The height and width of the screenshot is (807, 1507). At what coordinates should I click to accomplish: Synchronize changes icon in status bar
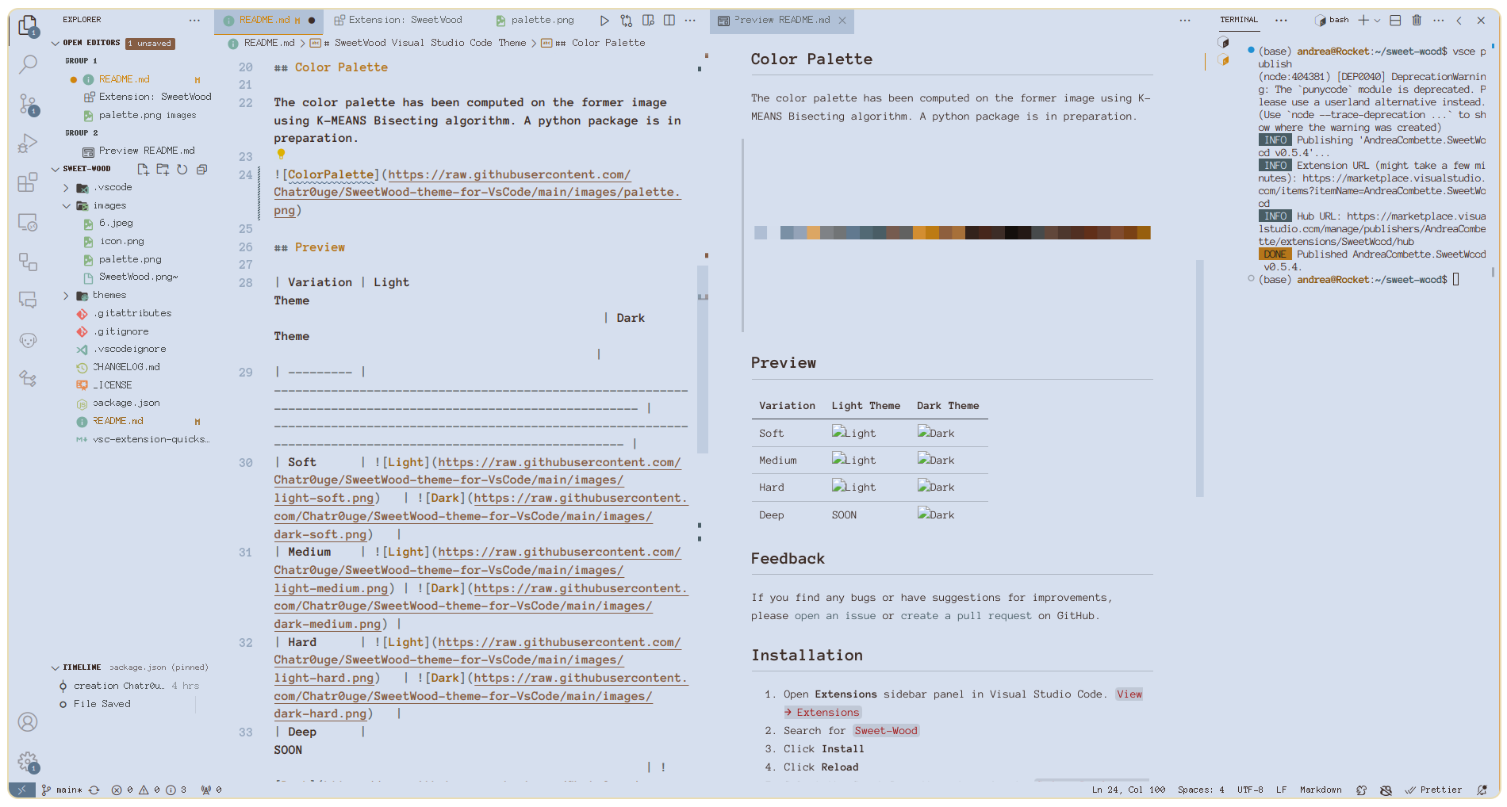coord(94,790)
